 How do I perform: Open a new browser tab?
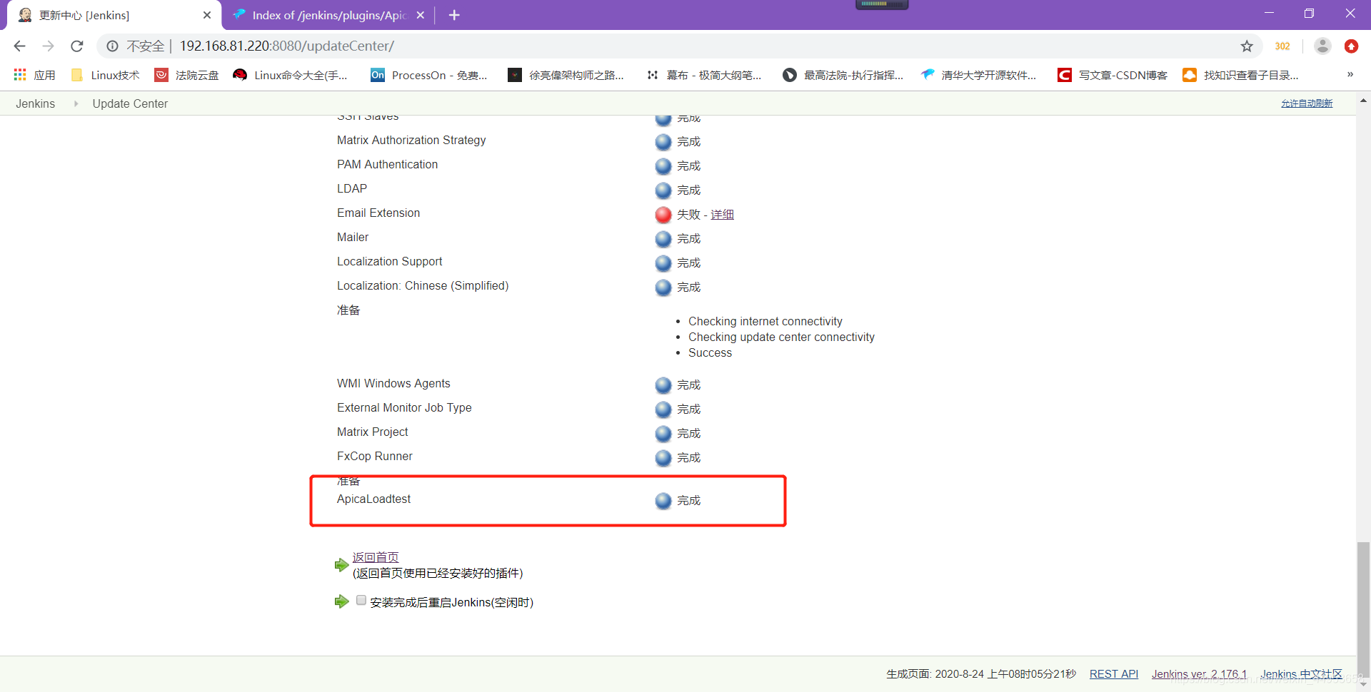click(454, 15)
